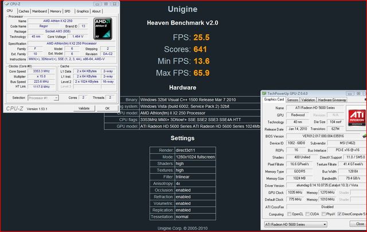Click the Core Voltage value 1.464 V

[78, 36]
